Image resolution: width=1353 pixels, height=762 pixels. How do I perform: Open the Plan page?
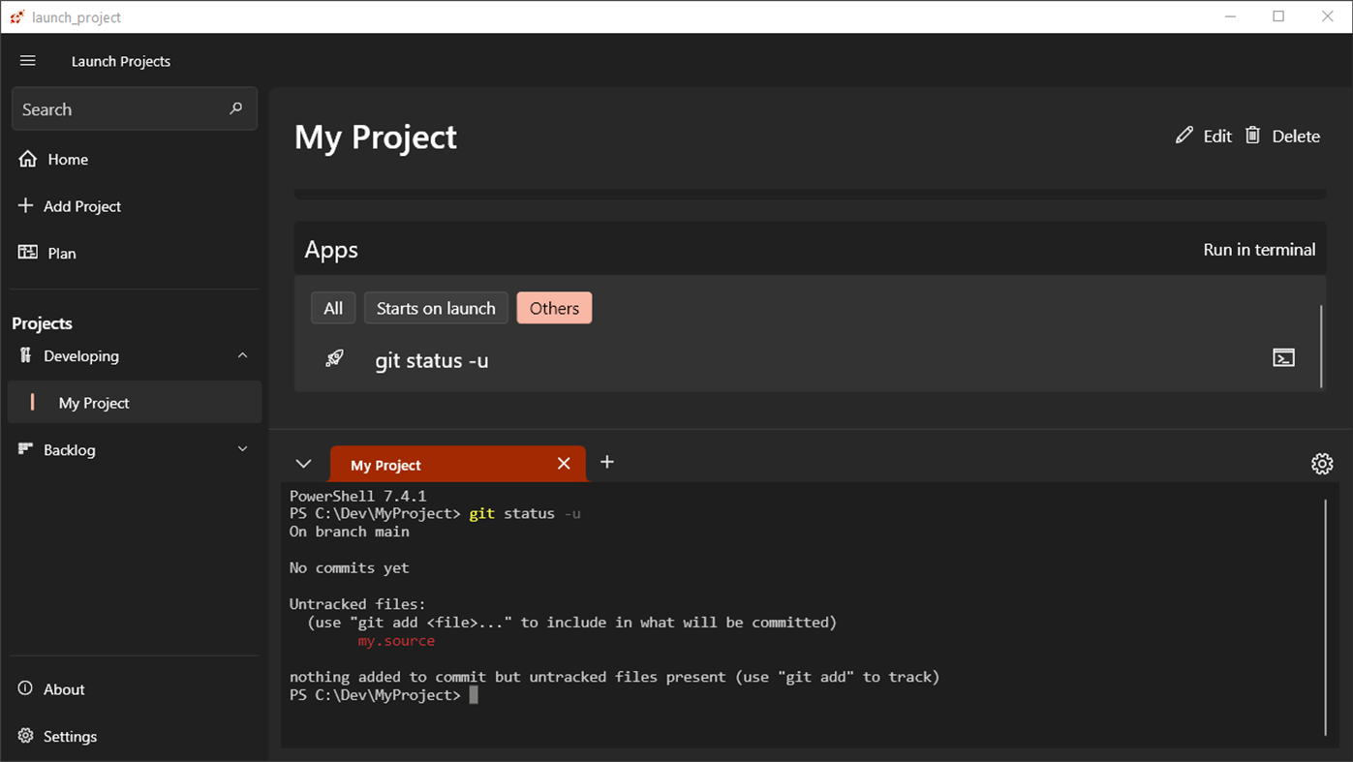(x=61, y=253)
